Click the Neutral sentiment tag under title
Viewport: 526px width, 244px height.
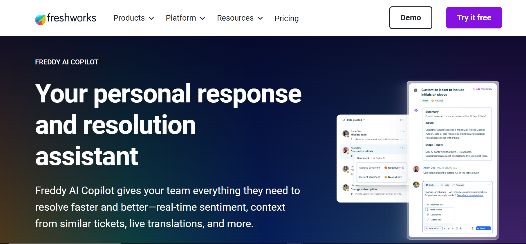pyautogui.click(x=437, y=101)
